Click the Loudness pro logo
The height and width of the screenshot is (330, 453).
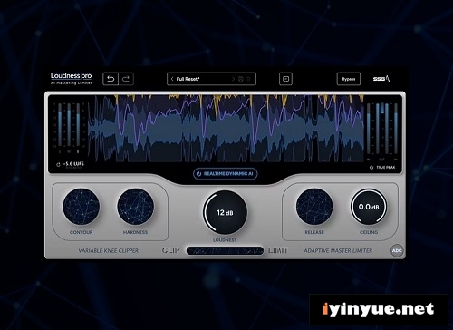(x=72, y=78)
